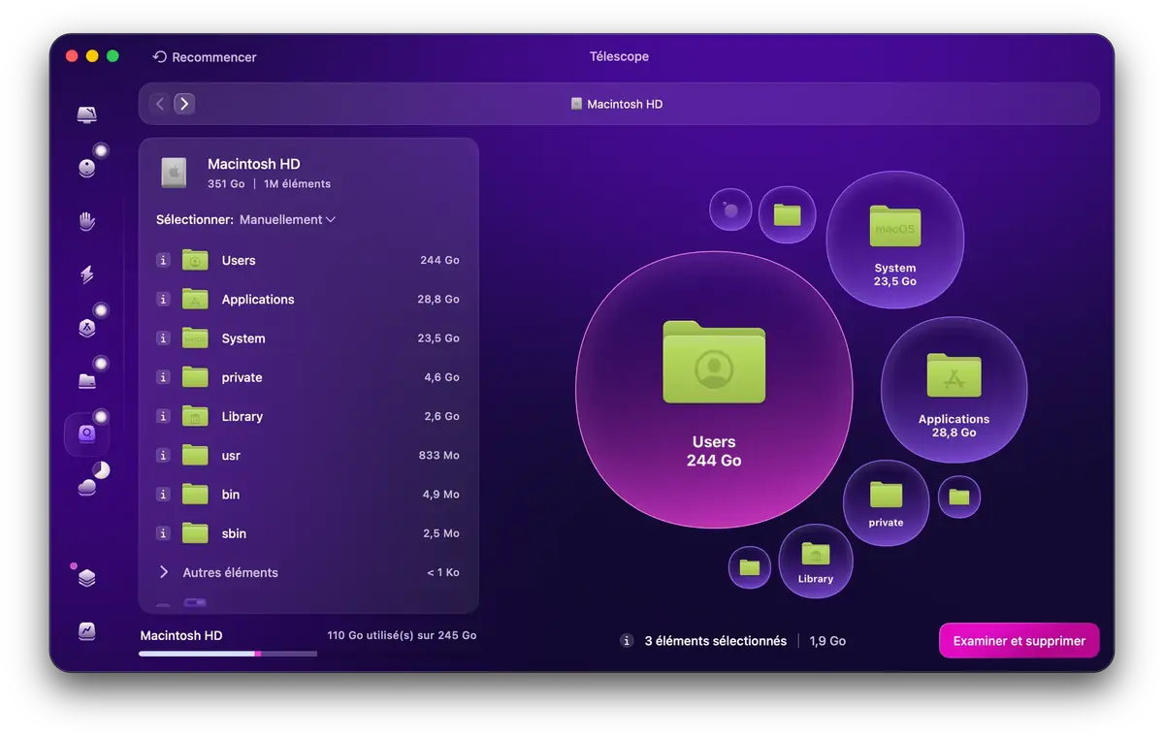This screenshot has width=1164, height=738.
Task: Expand the Autres éléments row
Action: [164, 572]
